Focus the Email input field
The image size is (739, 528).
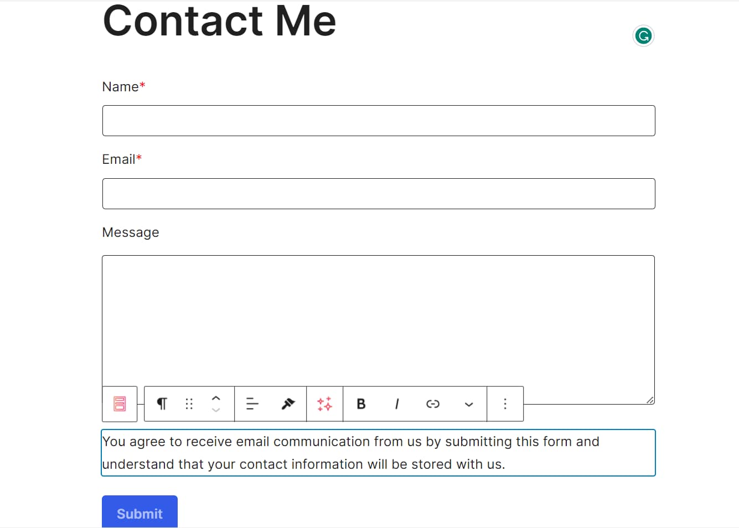click(x=379, y=194)
